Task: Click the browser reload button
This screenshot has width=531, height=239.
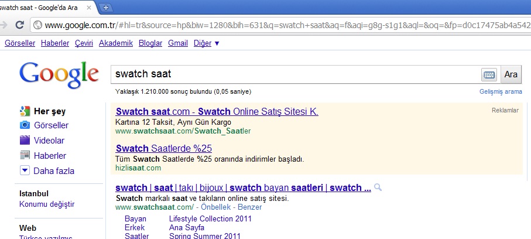Action: pyautogui.click(x=19, y=25)
